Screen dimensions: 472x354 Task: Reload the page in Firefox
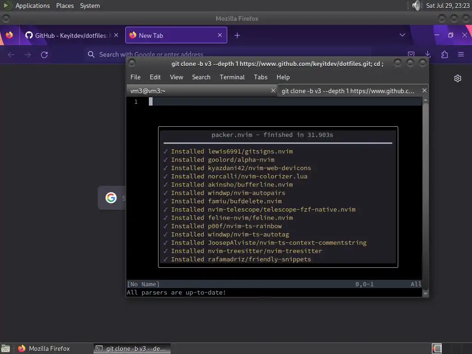point(44,54)
